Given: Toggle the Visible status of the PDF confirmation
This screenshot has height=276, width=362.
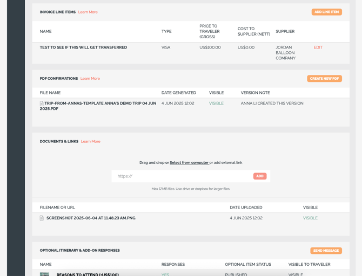Looking at the screenshot, I should 216,103.
